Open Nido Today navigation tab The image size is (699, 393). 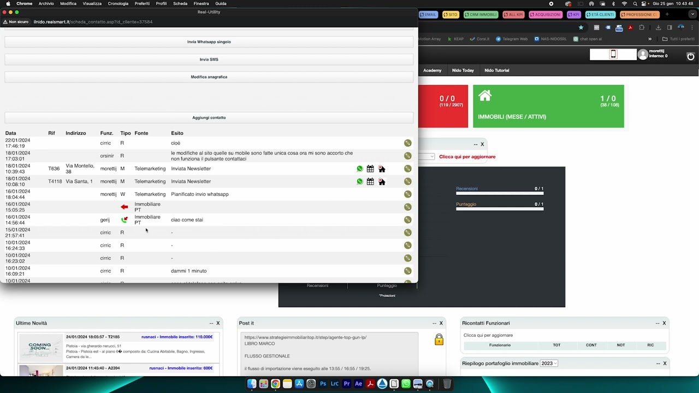click(x=463, y=70)
